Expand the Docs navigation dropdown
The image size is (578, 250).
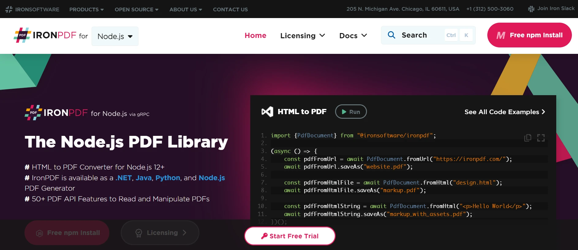point(353,35)
